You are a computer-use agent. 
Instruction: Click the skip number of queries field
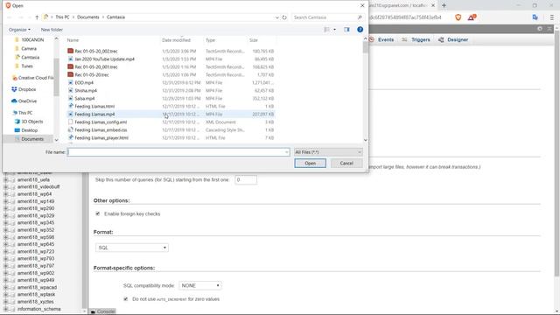[246, 180]
